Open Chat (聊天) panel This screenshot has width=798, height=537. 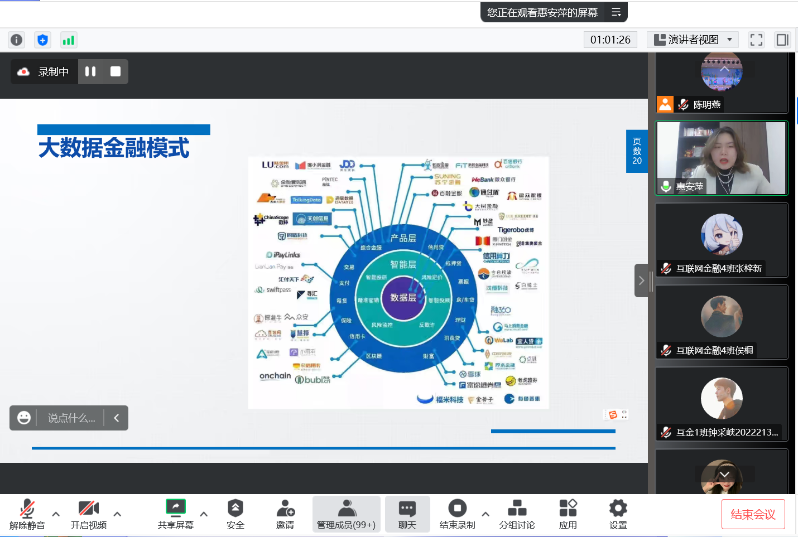pyautogui.click(x=407, y=514)
